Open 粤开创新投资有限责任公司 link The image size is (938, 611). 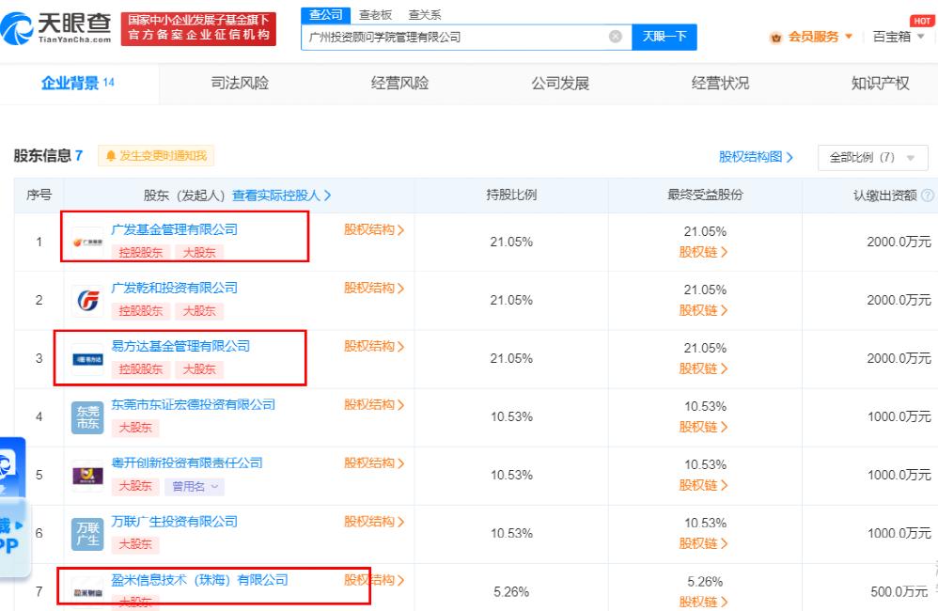pos(187,462)
